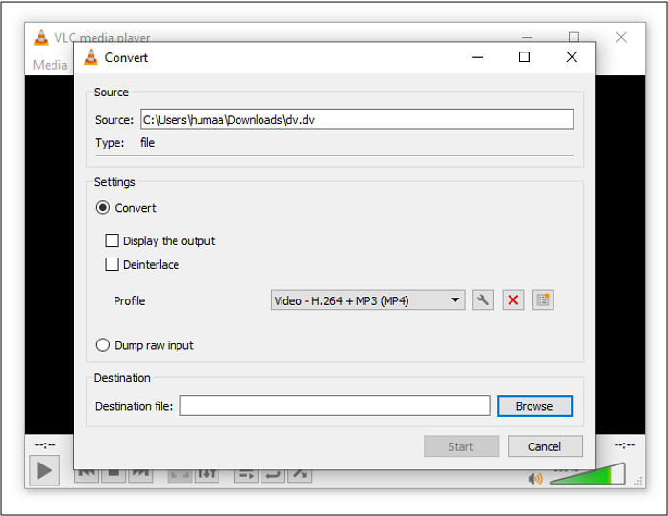Tick the Deinterlace checkbox
The image size is (668, 516).
pyautogui.click(x=113, y=265)
